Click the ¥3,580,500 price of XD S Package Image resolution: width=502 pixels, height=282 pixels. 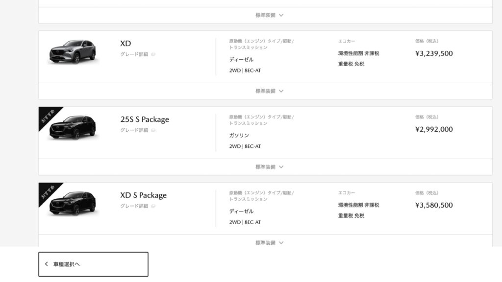click(x=434, y=205)
